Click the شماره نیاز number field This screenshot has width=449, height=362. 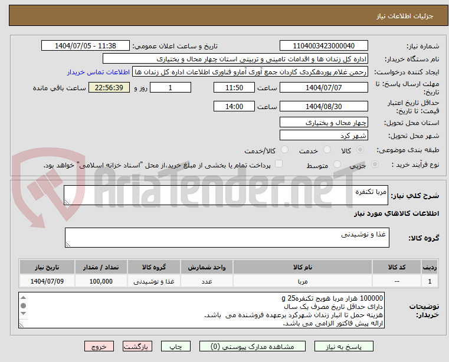tap(323, 46)
